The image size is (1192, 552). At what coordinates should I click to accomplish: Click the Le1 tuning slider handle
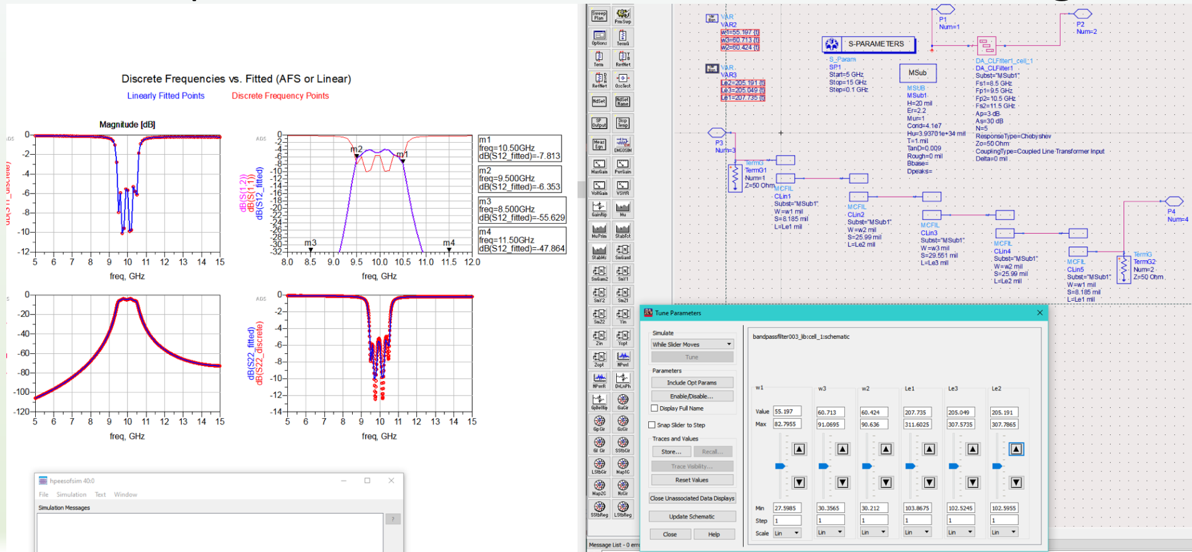click(x=910, y=466)
